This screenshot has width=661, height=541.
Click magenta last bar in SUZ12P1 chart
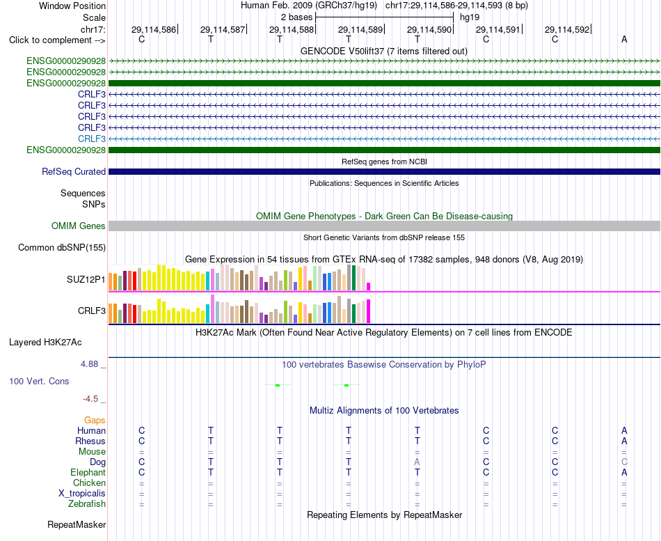coord(369,287)
